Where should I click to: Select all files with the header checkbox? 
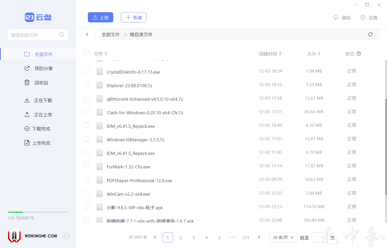pyautogui.click(x=87, y=54)
